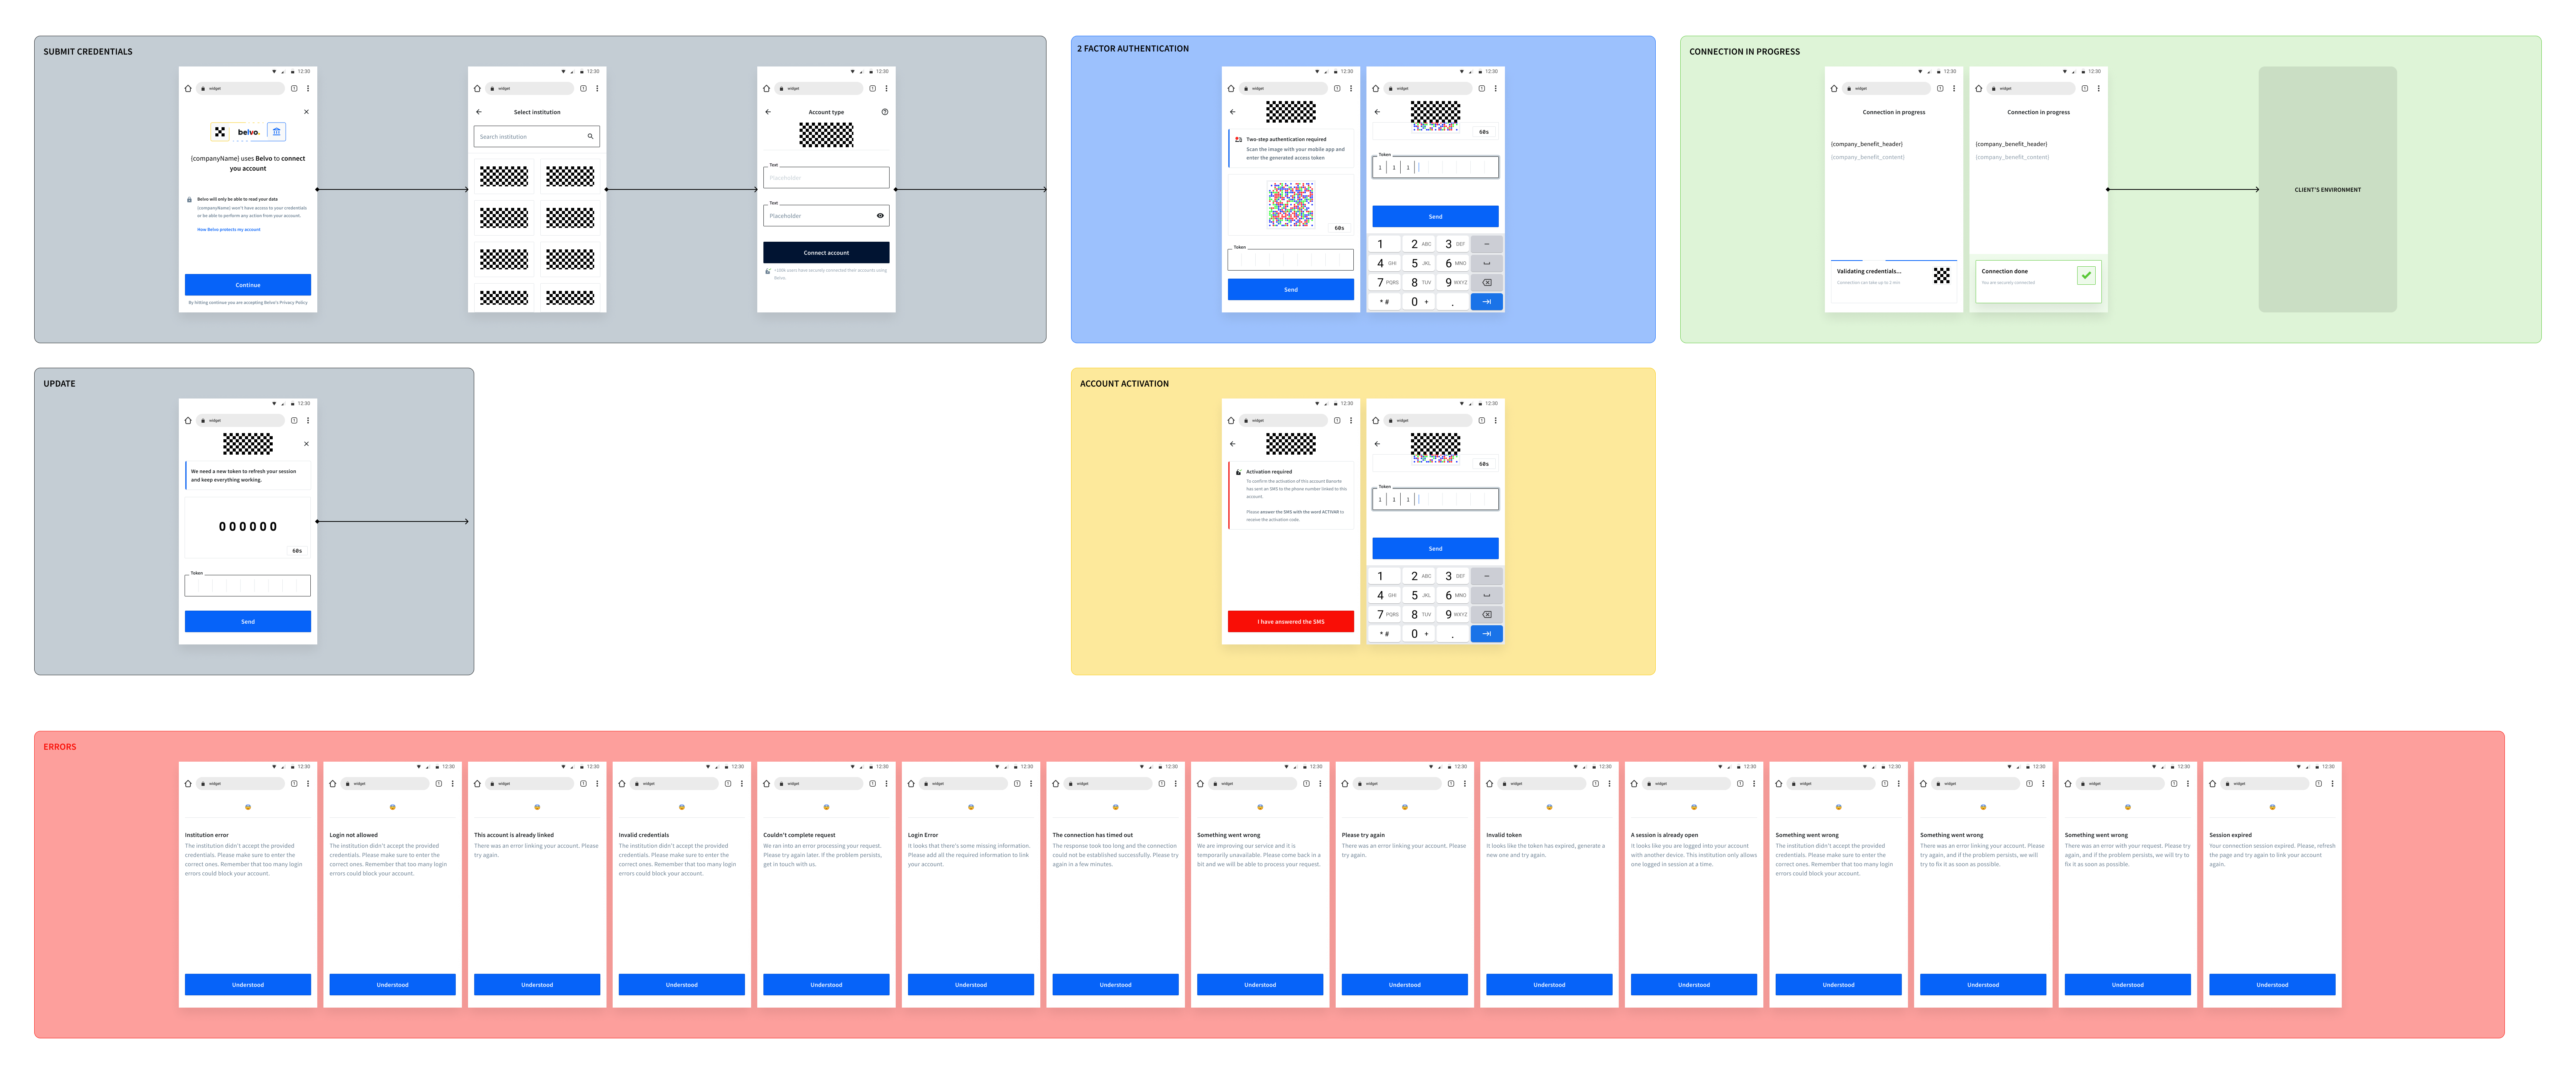The height and width of the screenshot is (1081, 2576).
Task: Click back arrow on Select institution screen
Action: [479, 112]
